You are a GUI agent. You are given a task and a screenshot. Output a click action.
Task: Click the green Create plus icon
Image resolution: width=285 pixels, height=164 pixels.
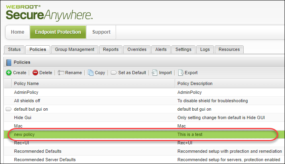pos(9,73)
